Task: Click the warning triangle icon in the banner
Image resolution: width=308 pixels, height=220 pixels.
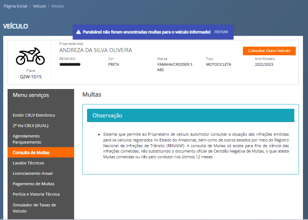Action: point(78,32)
